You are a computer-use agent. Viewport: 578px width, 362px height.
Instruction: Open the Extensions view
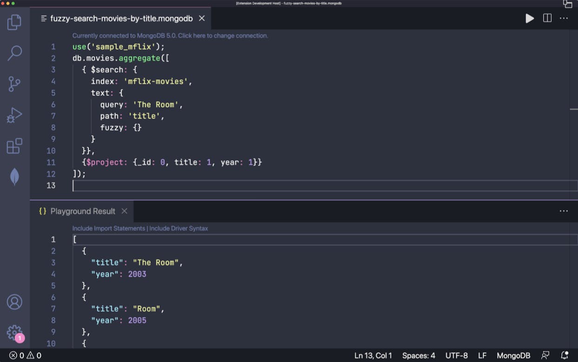pyautogui.click(x=14, y=146)
